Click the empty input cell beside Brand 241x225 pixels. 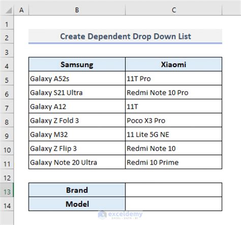[x=173, y=190]
